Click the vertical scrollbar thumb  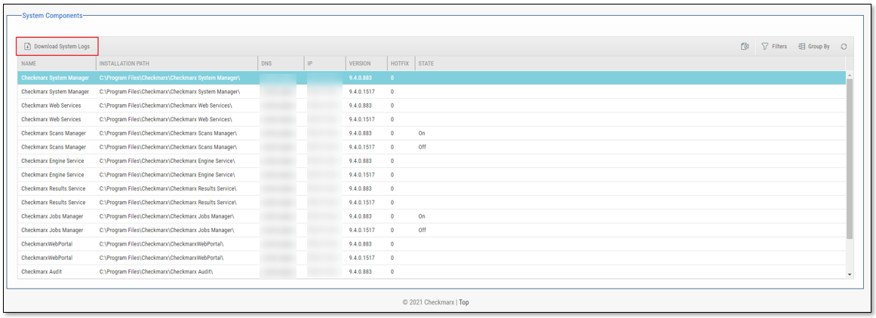point(850,159)
